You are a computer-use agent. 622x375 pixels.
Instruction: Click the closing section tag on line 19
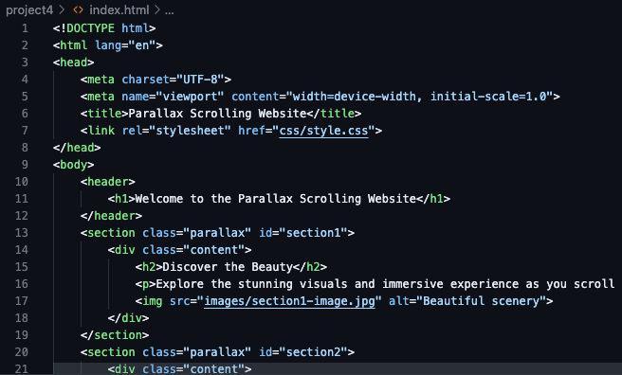(115, 335)
